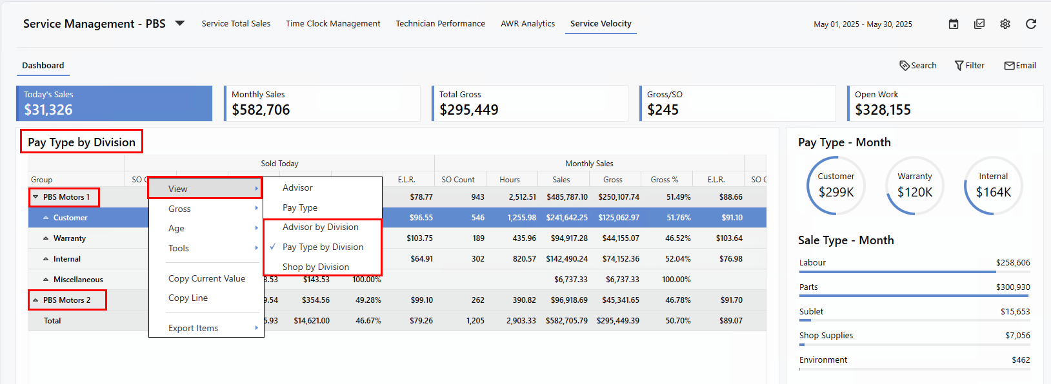The height and width of the screenshot is (384, 1051).
Task: Click the Customer circular gauge
Action: (836, 186)
